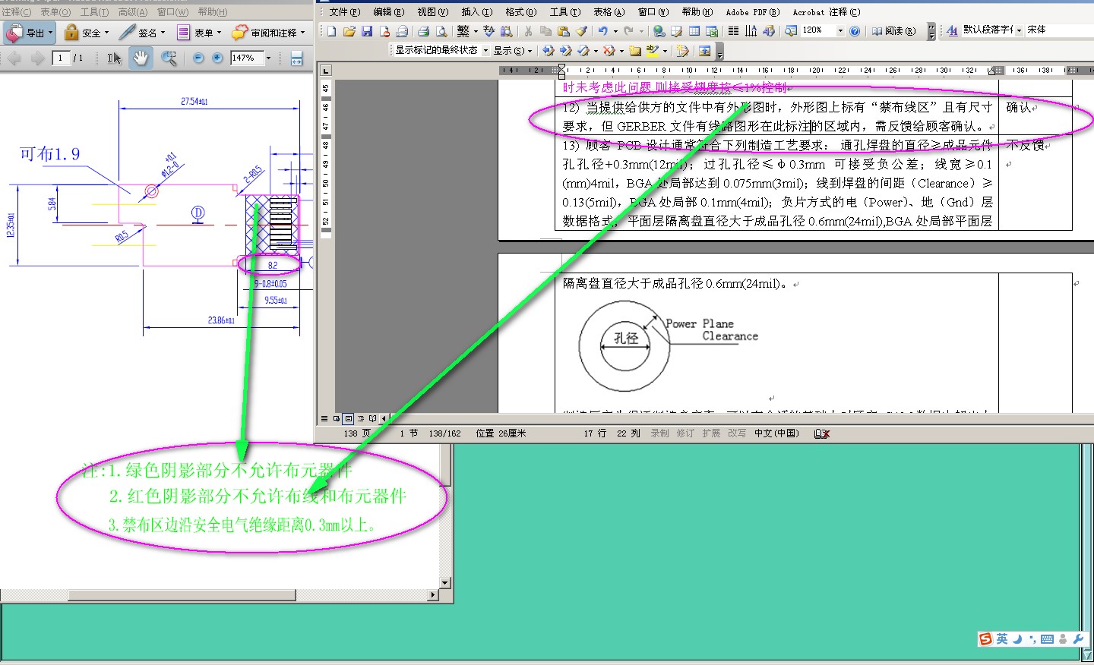Choose the Select tool in Acrobat
The height and width of the screenshot is (665, 1094).
click(114, 58)
